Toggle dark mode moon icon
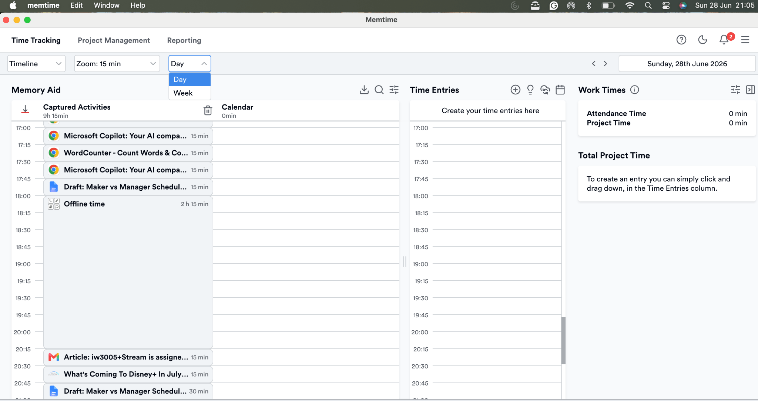Viewport: 758px width, 401px height. (x=702, y=40)
